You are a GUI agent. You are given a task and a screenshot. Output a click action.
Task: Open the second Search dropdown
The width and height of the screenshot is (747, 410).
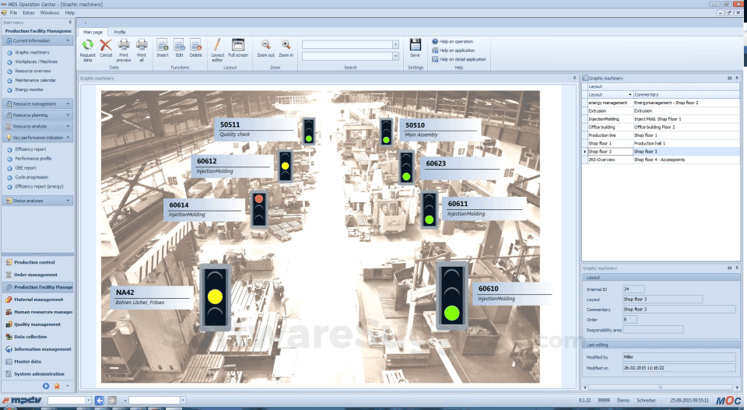[395, 56]
